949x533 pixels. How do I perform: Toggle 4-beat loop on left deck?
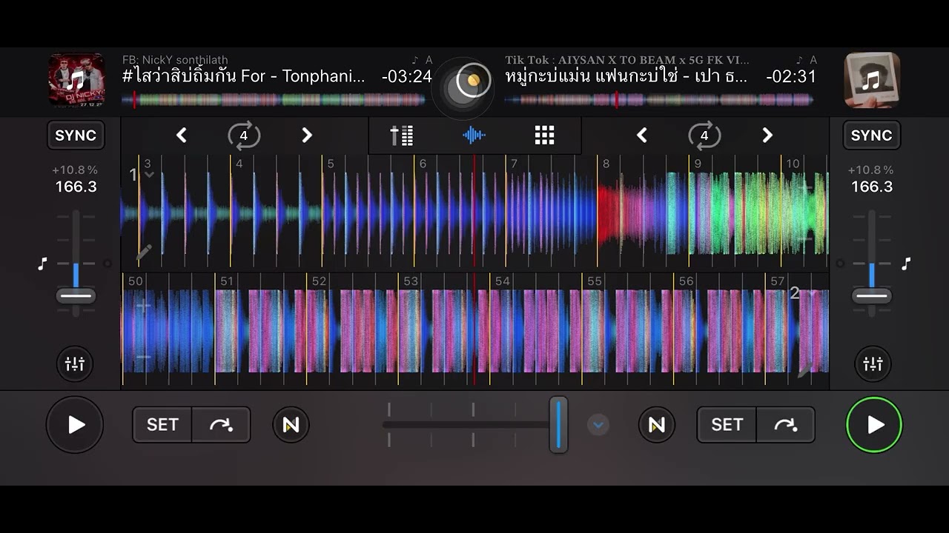pyautogui.click(x=244, y=135)
